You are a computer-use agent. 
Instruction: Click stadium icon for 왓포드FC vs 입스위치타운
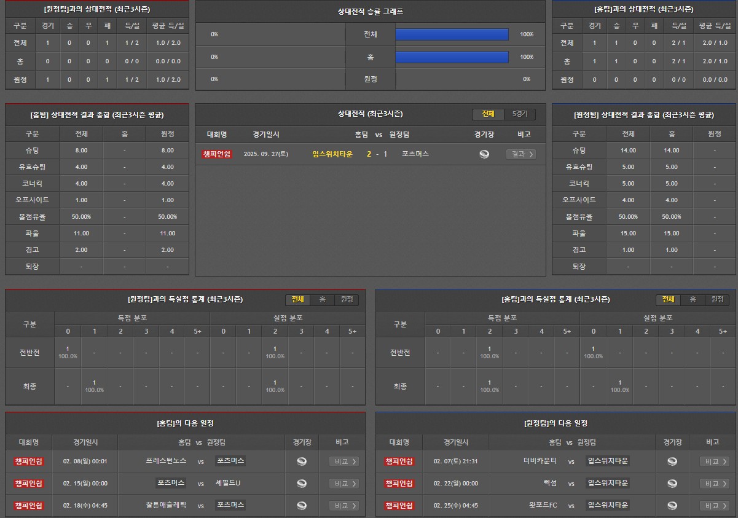click(672, 506)
